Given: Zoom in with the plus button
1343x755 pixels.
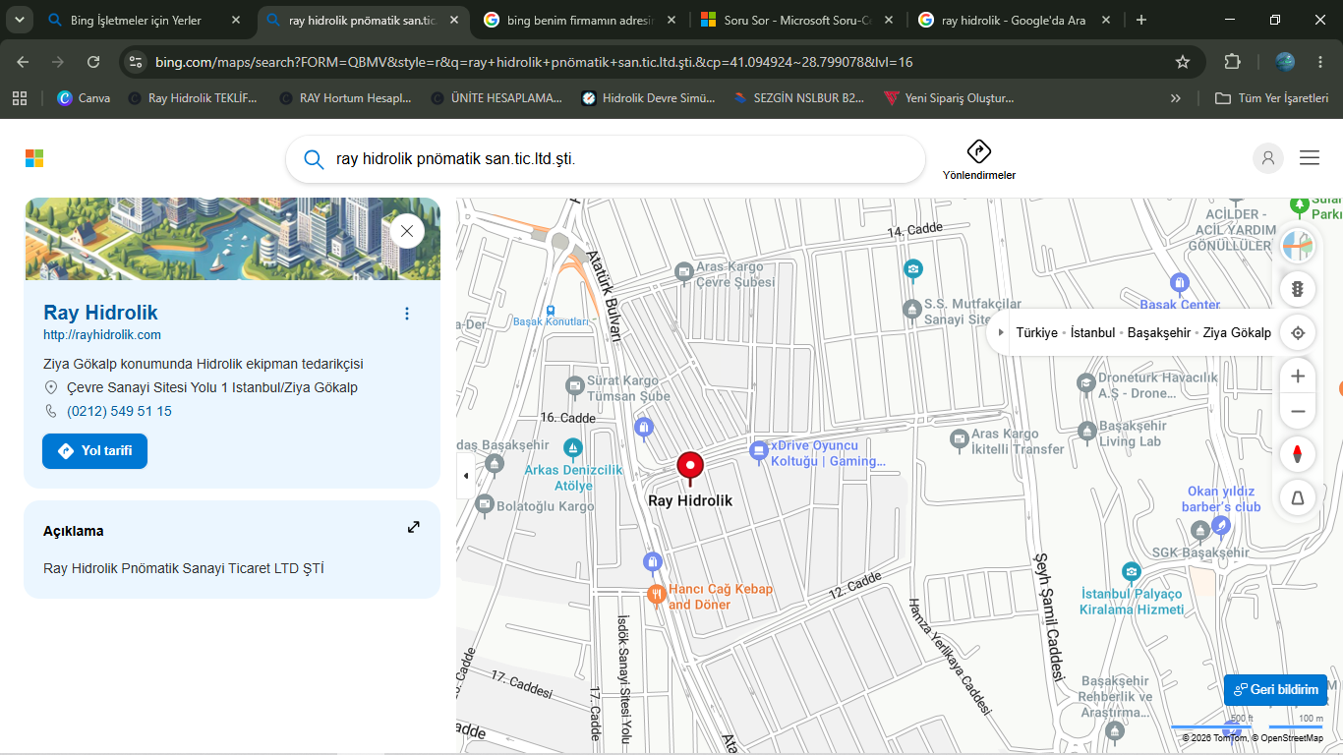Looking at the screenshot, I should point(1298,377).
